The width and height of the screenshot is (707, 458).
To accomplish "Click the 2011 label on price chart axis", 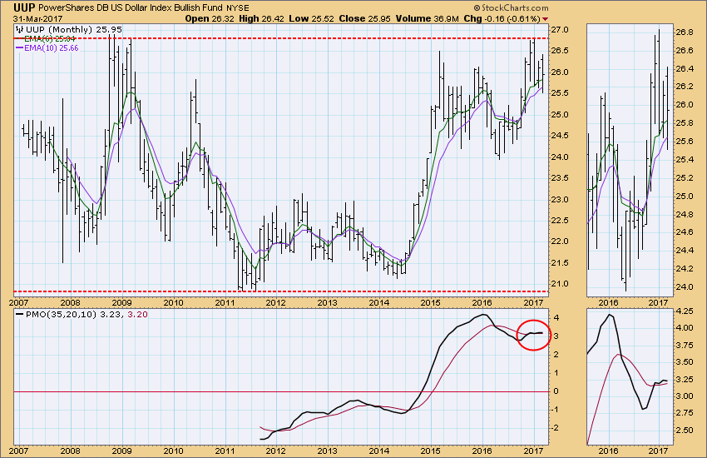I will point(225,301).
